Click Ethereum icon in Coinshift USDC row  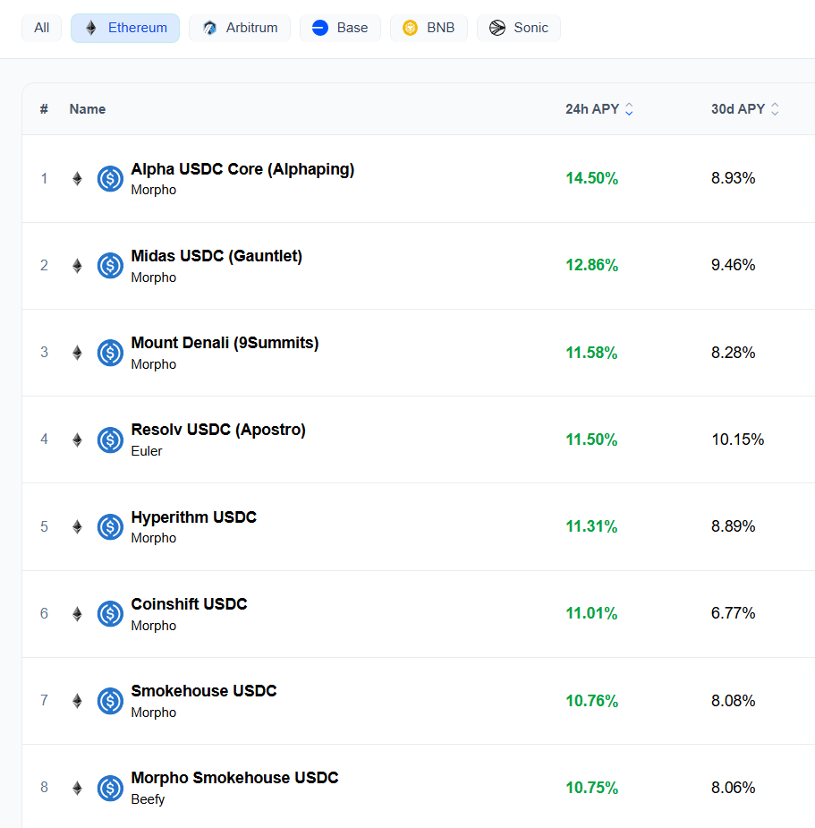(x=77, y=613)
